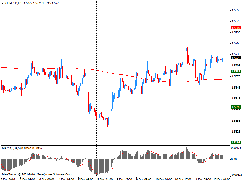Click the 10 Dec 17:00 time label
This screenshot has height=182, width=242.
[x=183, y=180]
